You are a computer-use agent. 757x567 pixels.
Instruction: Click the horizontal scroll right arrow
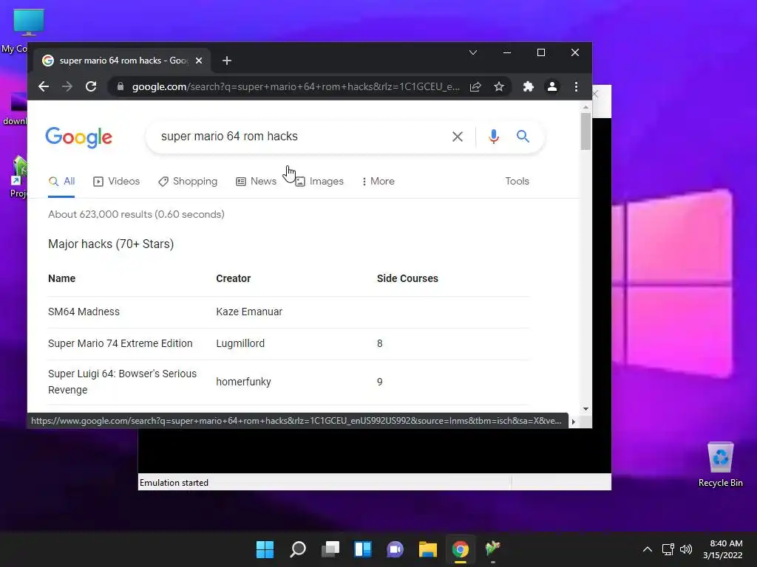coord(574,422)
